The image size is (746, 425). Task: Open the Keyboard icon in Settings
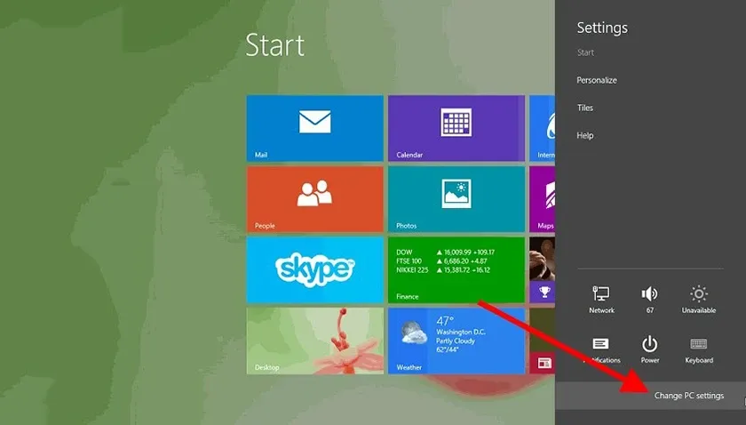pyautogui.click(x=698, y=349)
